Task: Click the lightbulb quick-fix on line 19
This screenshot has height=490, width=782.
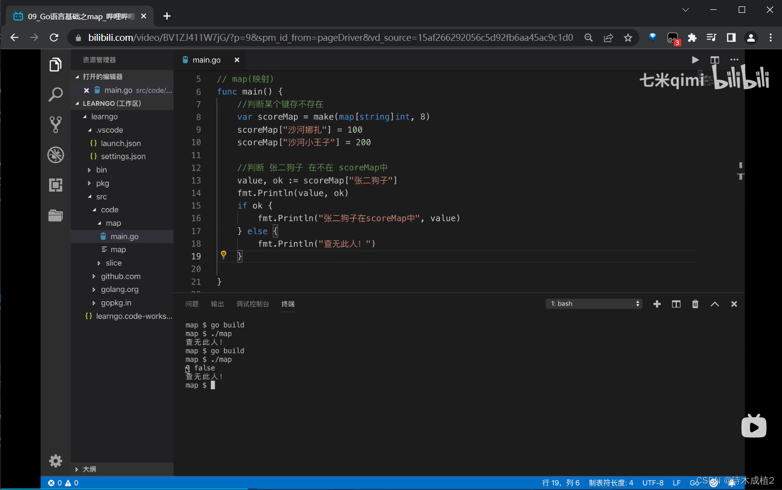Action: point(223,255)
